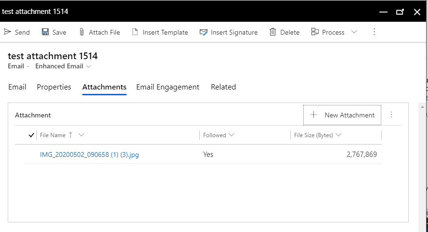Click the Insert Signature envelope icon

(x=204, y=32)
